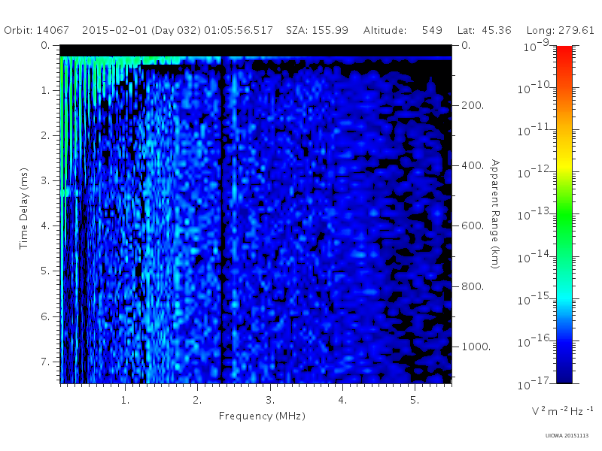
Task: Click the 'Orbit: 14067' header text
Action: (x=36, y=30)
